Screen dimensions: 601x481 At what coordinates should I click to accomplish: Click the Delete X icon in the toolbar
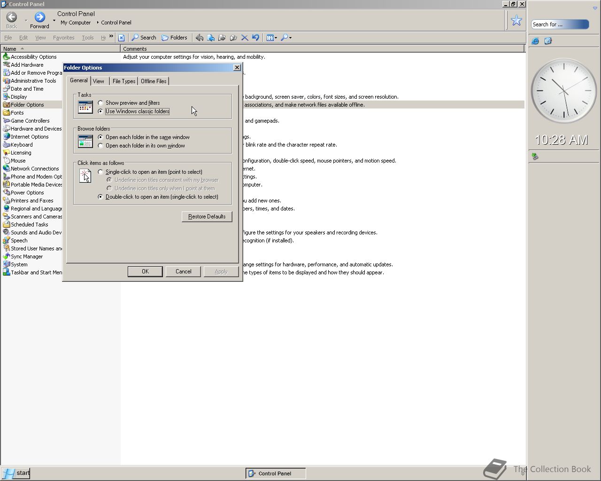click(245, 38)
